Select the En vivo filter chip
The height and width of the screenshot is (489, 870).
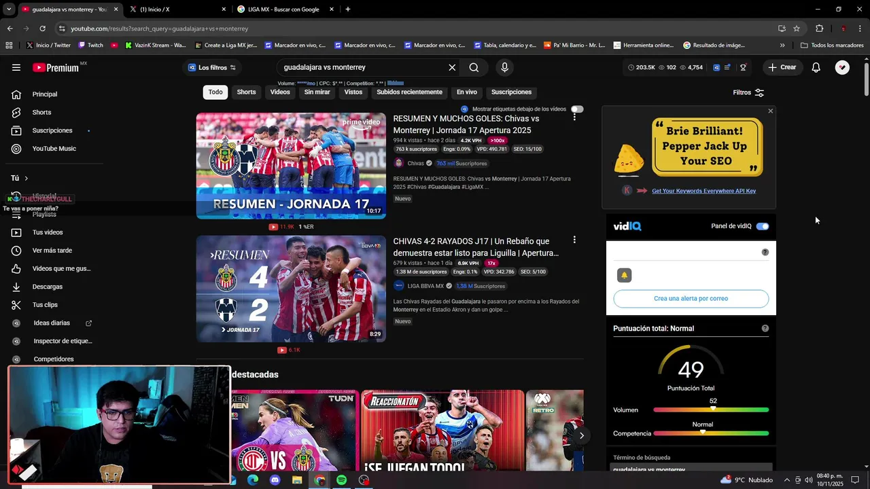click(466, 92)
